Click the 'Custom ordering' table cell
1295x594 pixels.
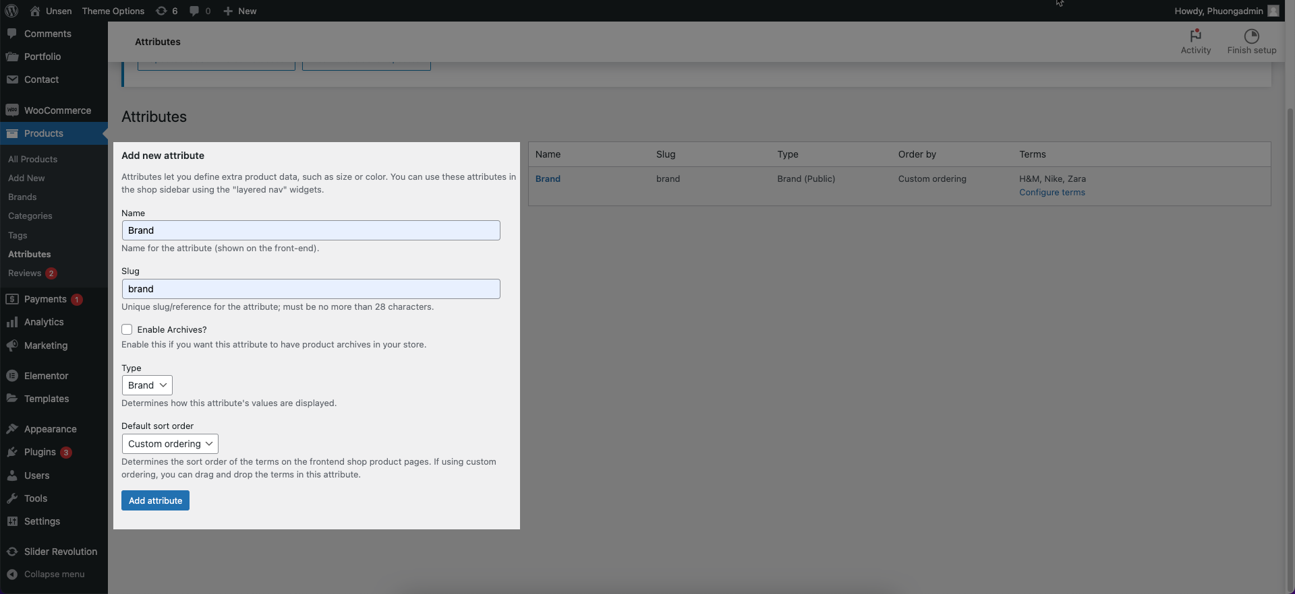point(932,178)
